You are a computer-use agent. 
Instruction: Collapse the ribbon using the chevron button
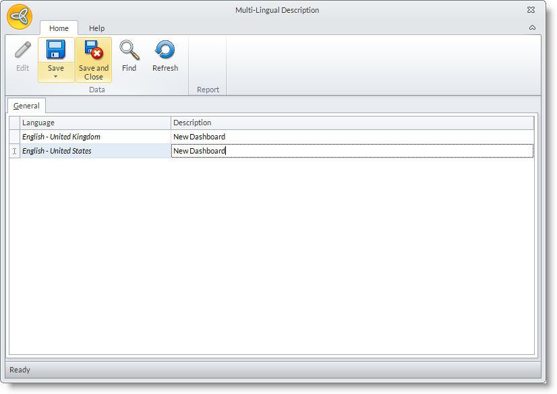[x=532, y=28]
